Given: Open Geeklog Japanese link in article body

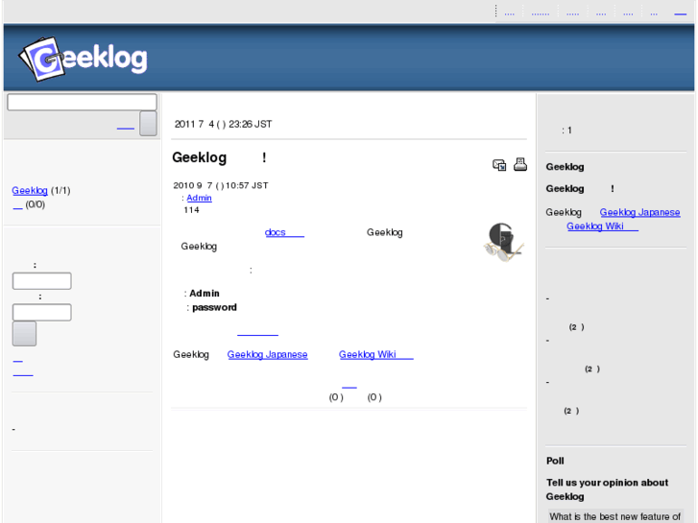Looking at the screenshot, I should (267, 355).
